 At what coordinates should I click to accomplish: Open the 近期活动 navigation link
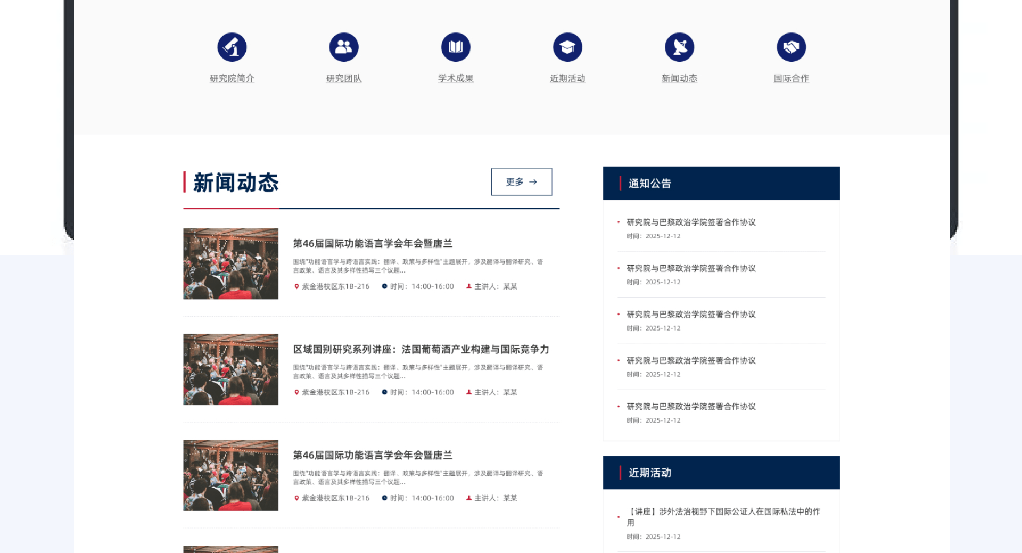coord(567,78)
